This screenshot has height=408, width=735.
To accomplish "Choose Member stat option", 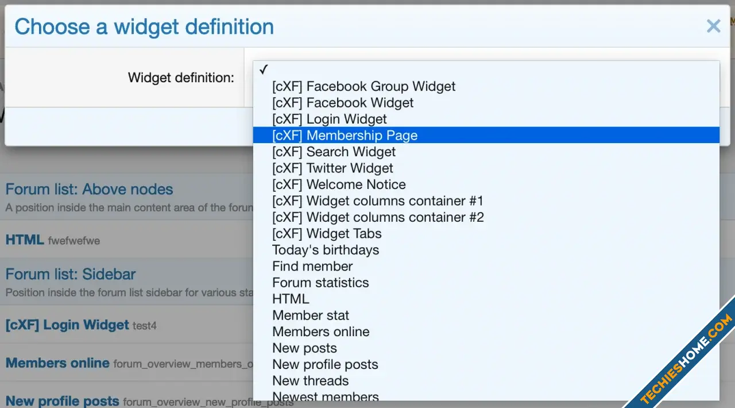I will pos(486,315).
